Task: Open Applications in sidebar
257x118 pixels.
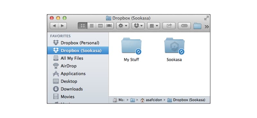Action: pyautogui.click(x=78, y=74)
